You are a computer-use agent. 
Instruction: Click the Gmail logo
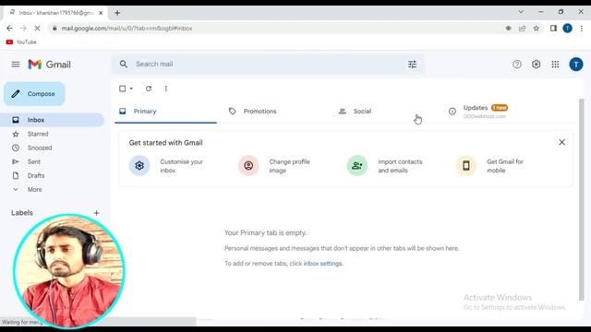49,65
